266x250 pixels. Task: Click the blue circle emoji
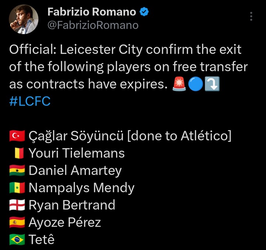[x=195, y=84]
